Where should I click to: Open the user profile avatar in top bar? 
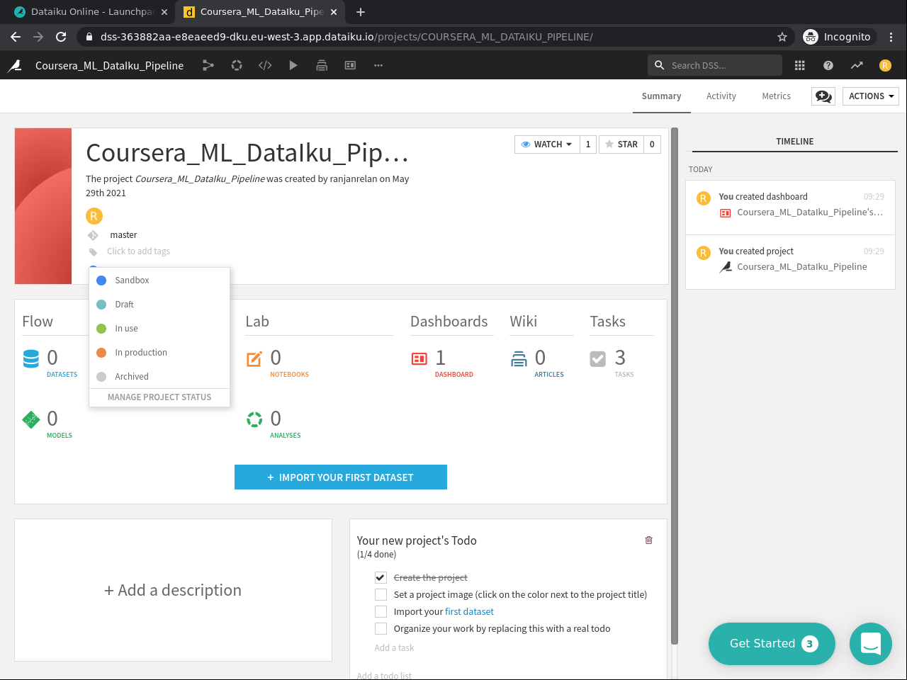885,65
